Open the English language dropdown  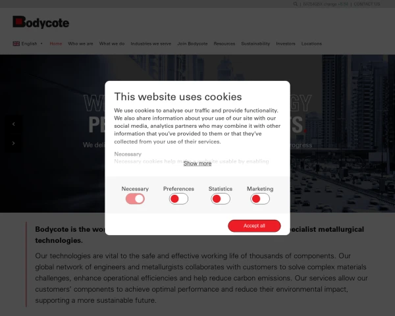tap(28, 43)
